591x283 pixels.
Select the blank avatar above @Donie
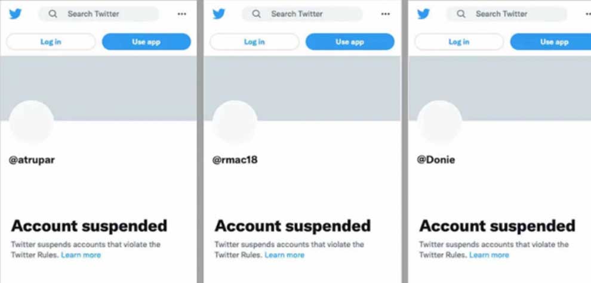pyautogui.click(x=439, y=123)
